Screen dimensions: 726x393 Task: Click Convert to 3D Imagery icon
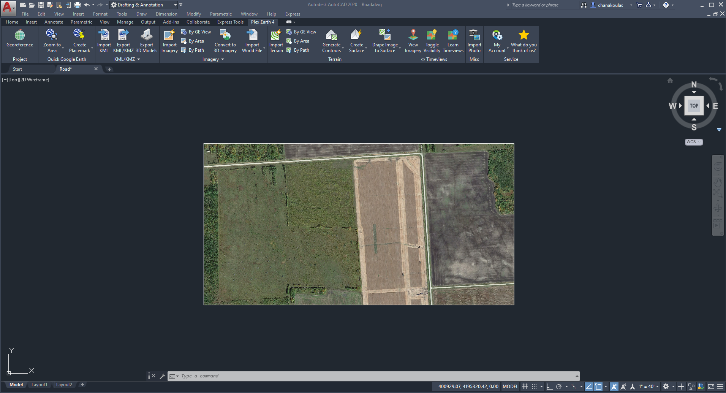click(225, 35)
